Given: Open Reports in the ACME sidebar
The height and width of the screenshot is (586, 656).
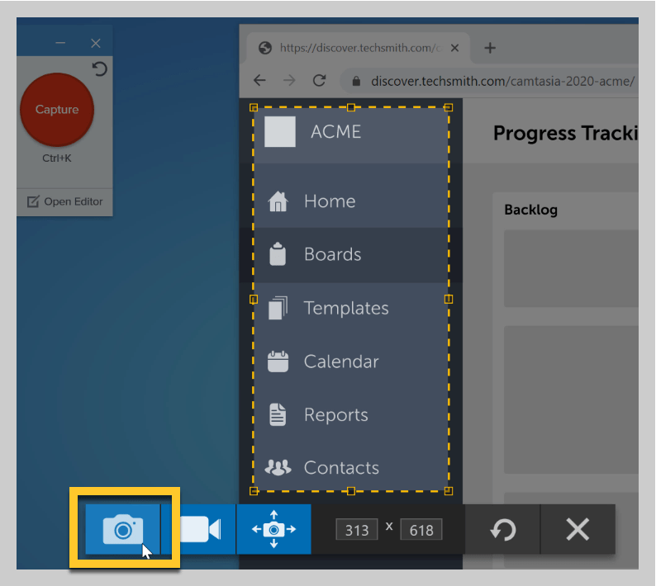Looking at the screenshot, I should coord(350,414).
